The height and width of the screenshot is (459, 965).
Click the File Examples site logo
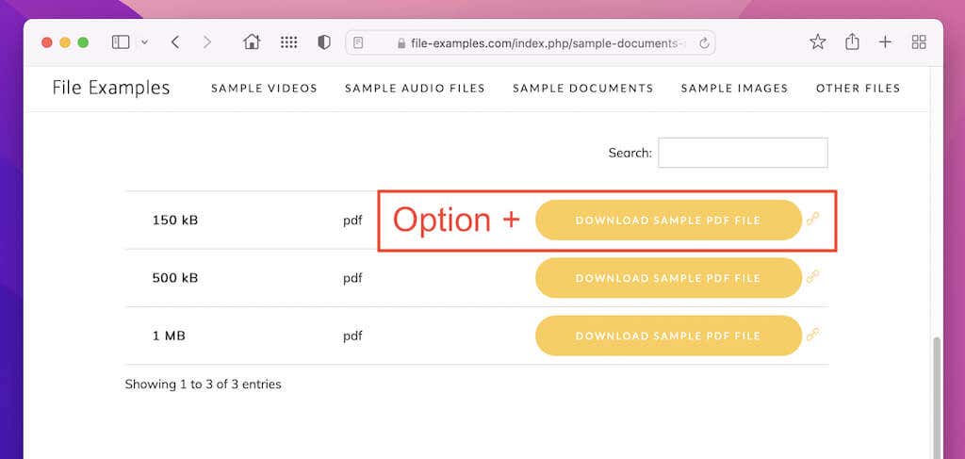111,89
